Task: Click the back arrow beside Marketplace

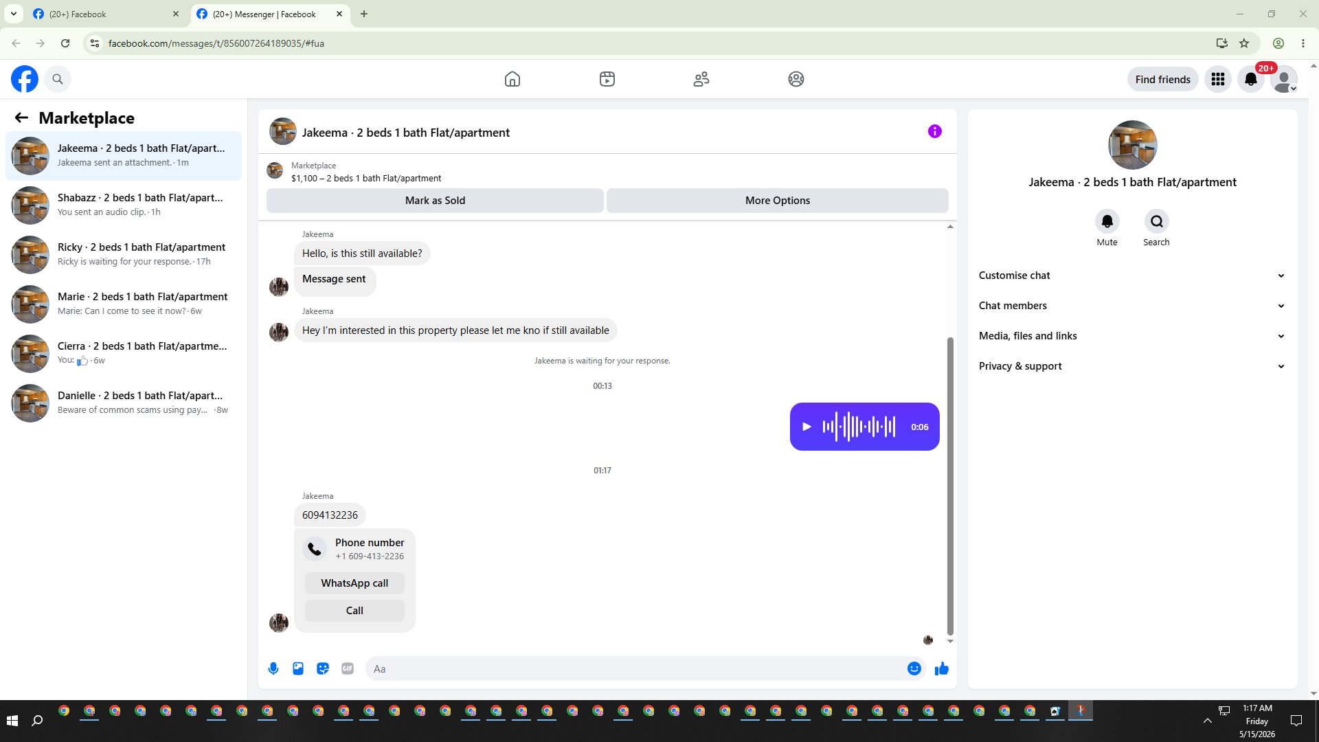Action: tap(21, 117)
